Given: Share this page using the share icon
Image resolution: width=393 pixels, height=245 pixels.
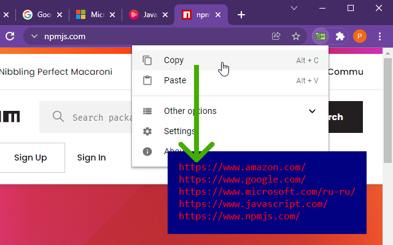Looking at the screenshot, I should 276,36.
